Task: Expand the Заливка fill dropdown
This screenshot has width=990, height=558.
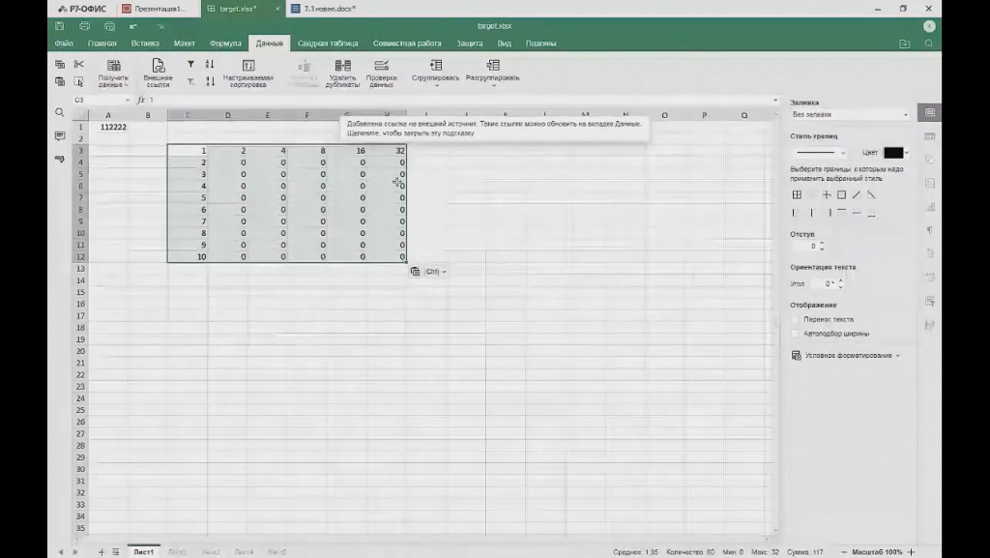Action: 851,115
